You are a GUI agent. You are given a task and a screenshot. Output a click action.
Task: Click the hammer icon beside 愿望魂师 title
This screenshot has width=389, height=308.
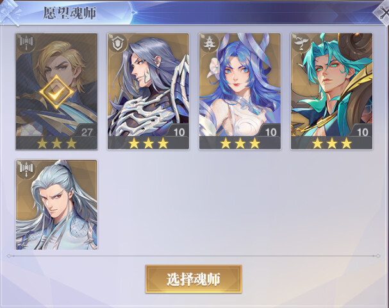(x=10, y=12)
